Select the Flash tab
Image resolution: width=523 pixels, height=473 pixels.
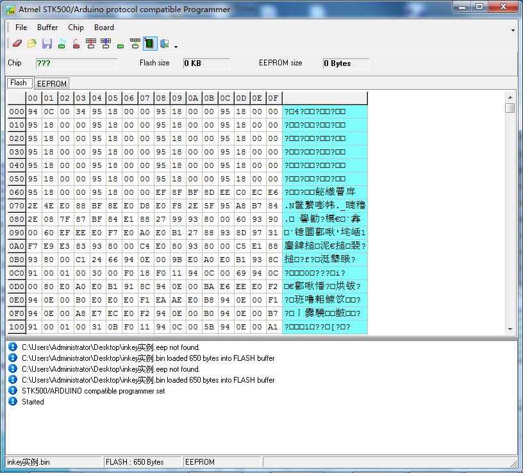pyautogui.click(x=19, y=83)
